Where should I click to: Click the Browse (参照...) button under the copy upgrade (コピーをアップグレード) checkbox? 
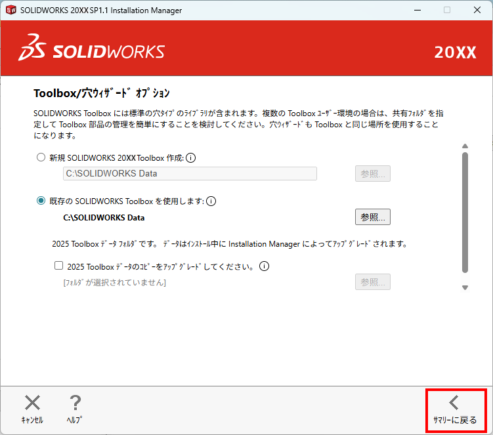click(x=373, y=282)
